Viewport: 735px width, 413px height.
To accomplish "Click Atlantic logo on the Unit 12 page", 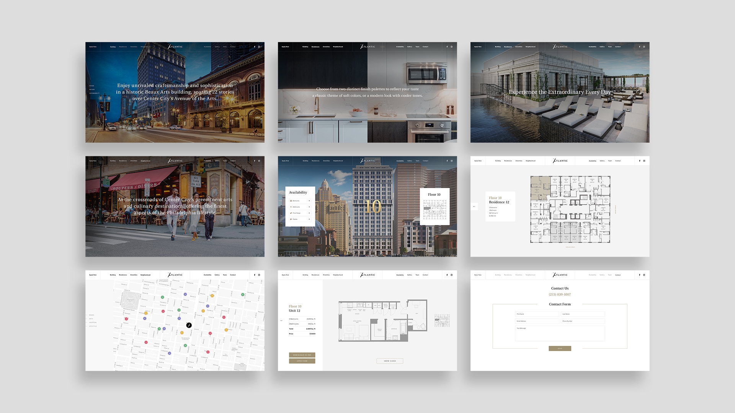I will point(367,275).
